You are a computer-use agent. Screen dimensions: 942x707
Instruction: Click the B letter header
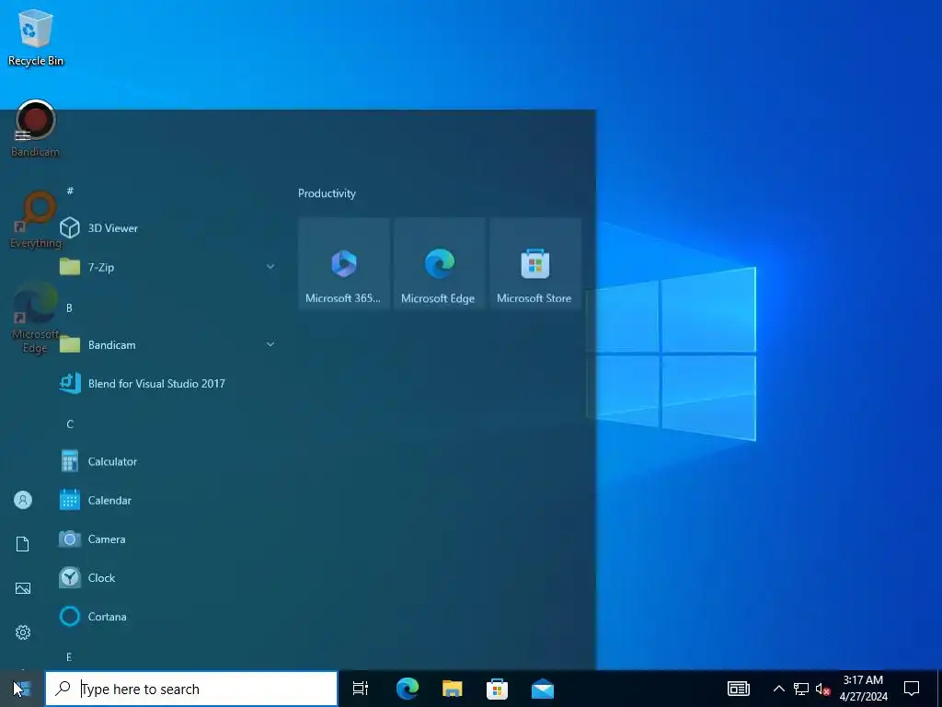[x=69, y=307]
